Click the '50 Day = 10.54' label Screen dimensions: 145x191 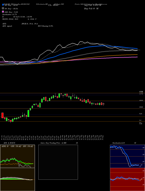pos(11,8)
